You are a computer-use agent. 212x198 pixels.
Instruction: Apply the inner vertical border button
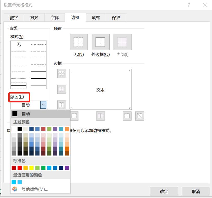point(101,116)
